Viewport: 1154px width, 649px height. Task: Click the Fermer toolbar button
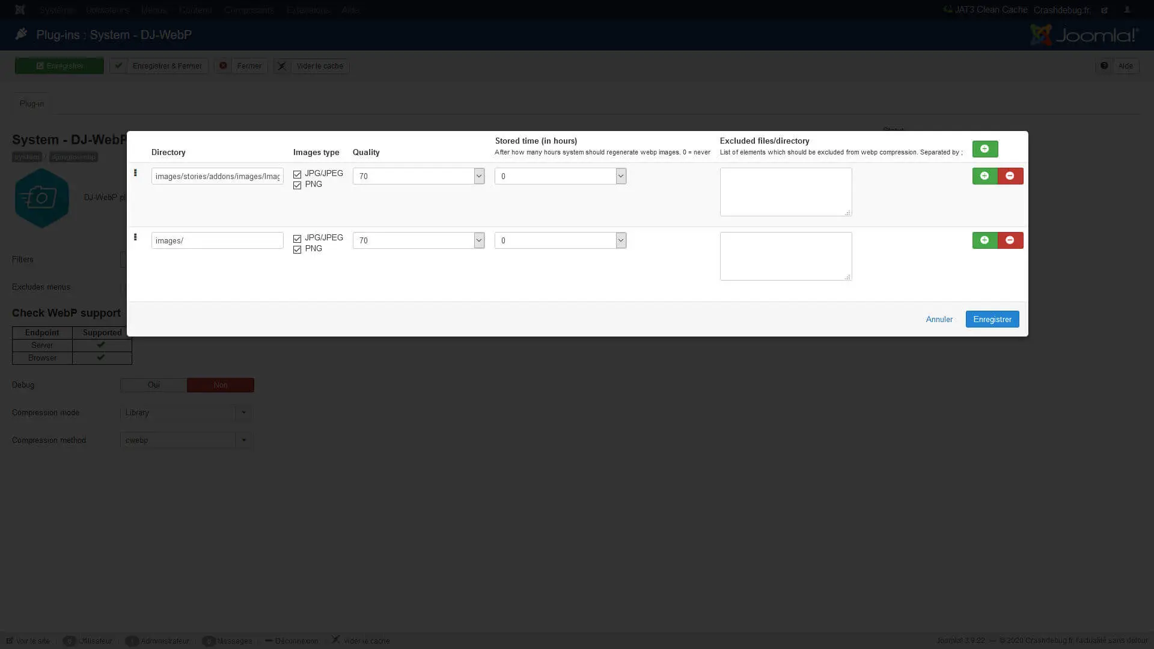pos(241,66)
